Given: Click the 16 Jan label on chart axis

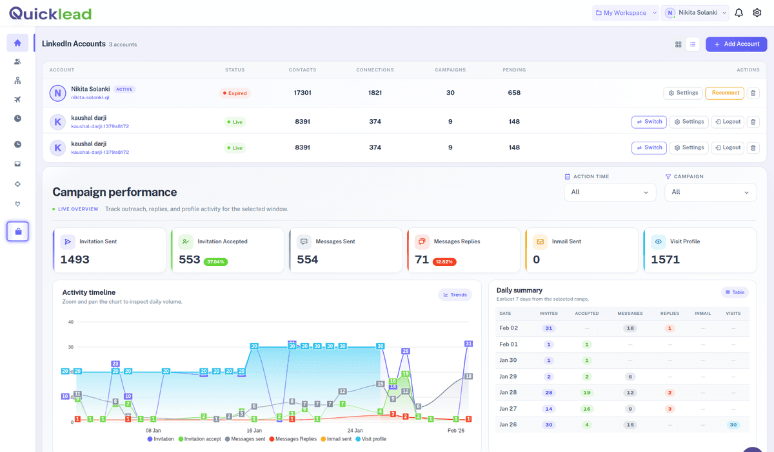Looking at the screenshot, I should click(x=253, y=430).
